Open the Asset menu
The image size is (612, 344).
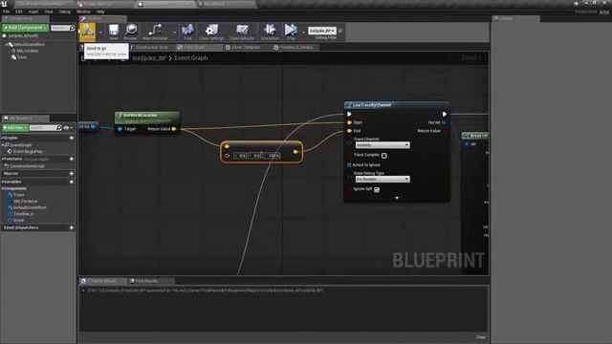33,11
